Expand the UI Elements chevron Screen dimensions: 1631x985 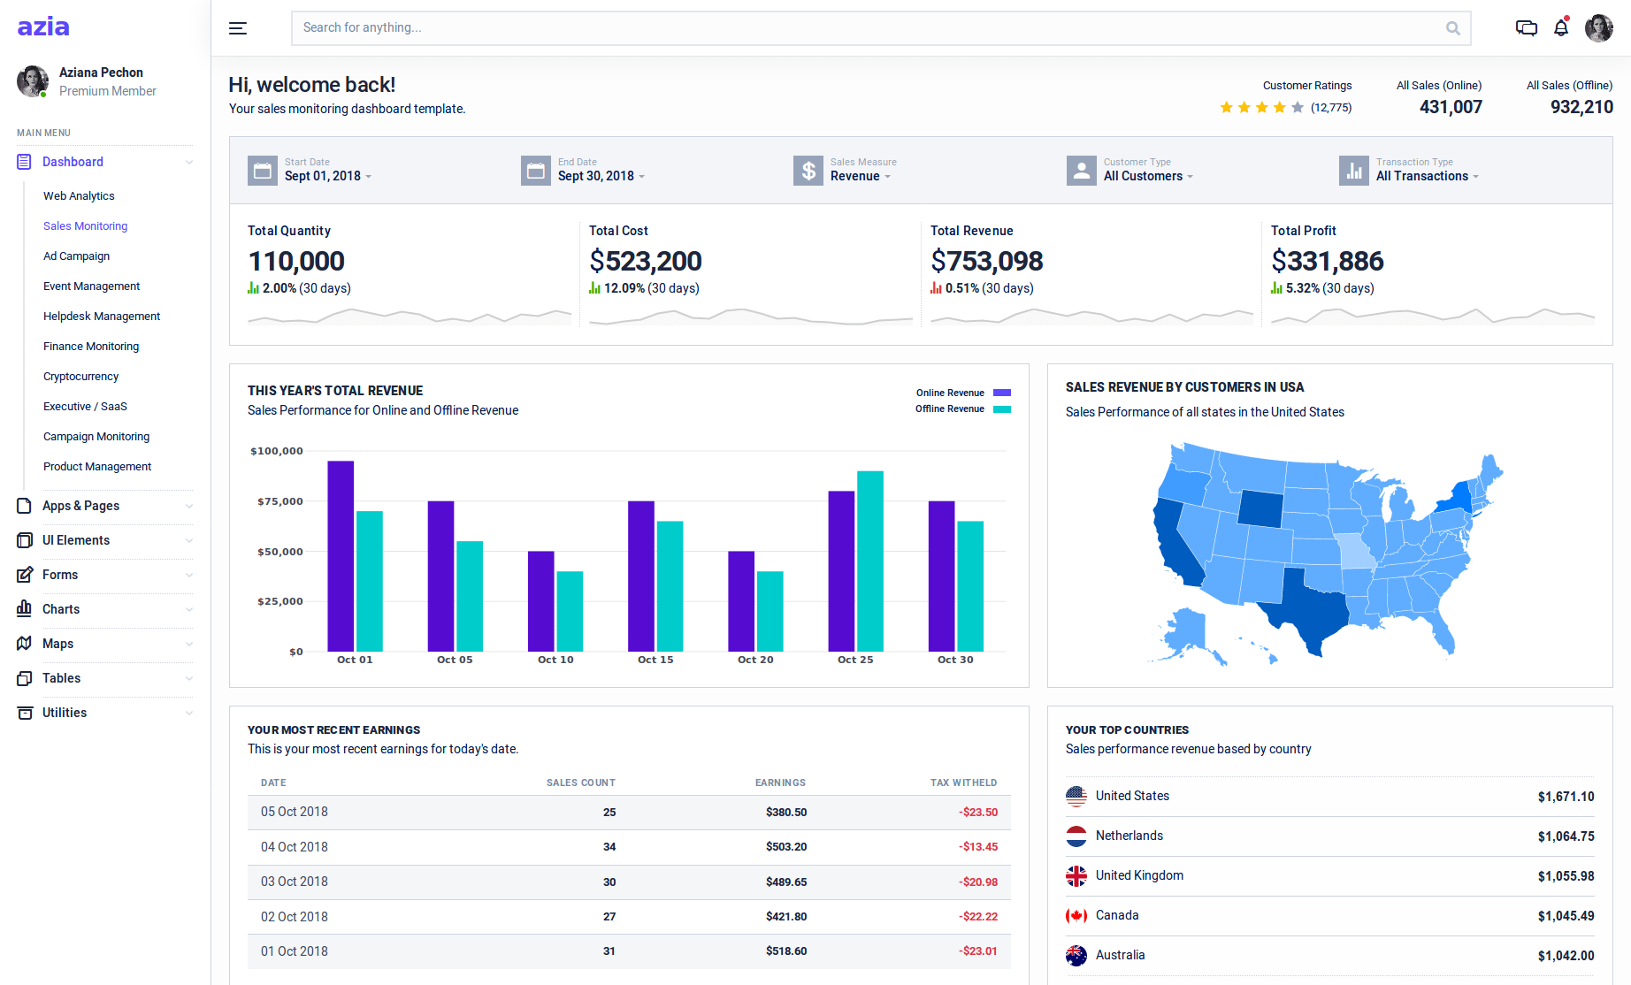(x=189, y=540)
